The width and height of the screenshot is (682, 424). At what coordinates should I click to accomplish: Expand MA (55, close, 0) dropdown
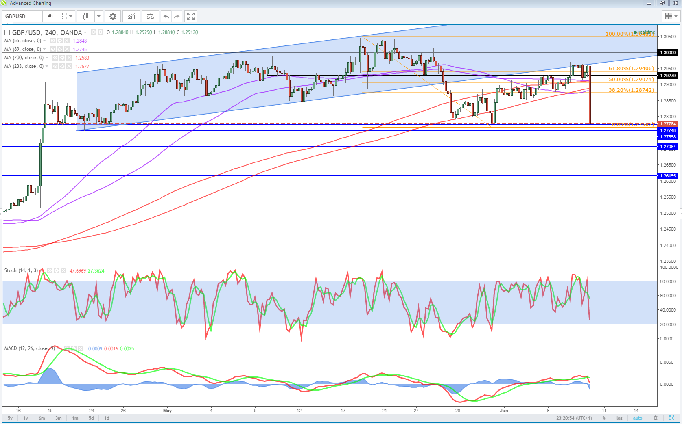pyautogui.click(x=44, y=41)
